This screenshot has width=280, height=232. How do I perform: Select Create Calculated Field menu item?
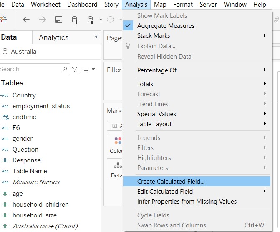pyautogui.click(x=197, y=182)
